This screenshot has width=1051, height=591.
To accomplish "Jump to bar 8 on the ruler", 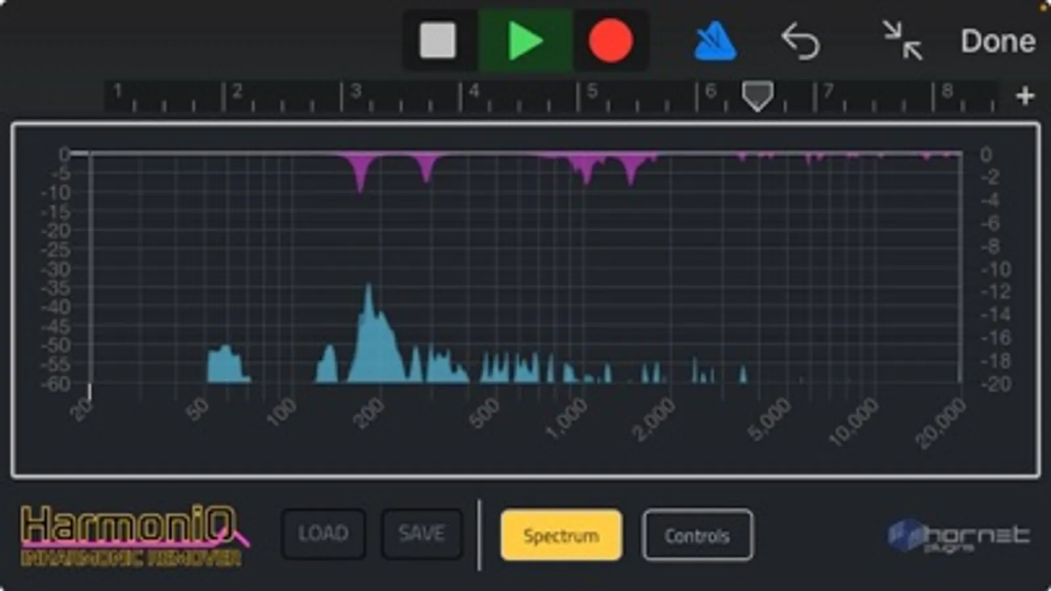I will pyautogui.click(x=947, y=92).
